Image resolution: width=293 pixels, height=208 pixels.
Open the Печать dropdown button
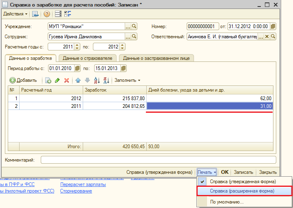click(x=207, y=172)
